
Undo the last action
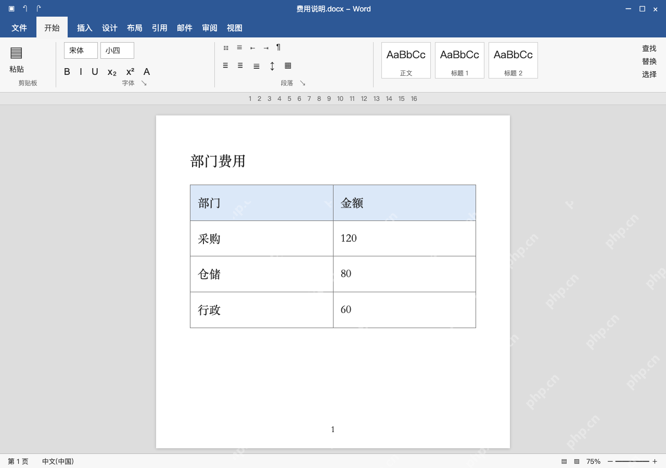pos(25,9)
